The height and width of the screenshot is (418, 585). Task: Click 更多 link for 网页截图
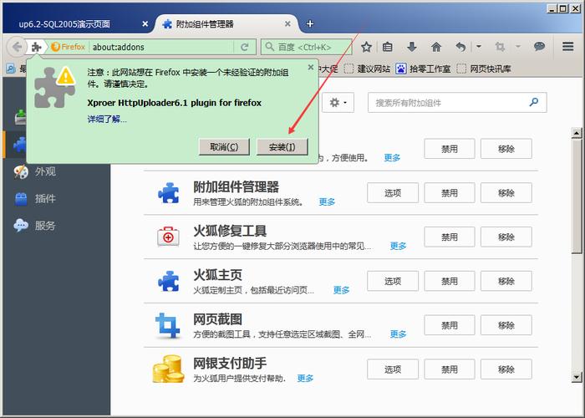click(398, 334)
